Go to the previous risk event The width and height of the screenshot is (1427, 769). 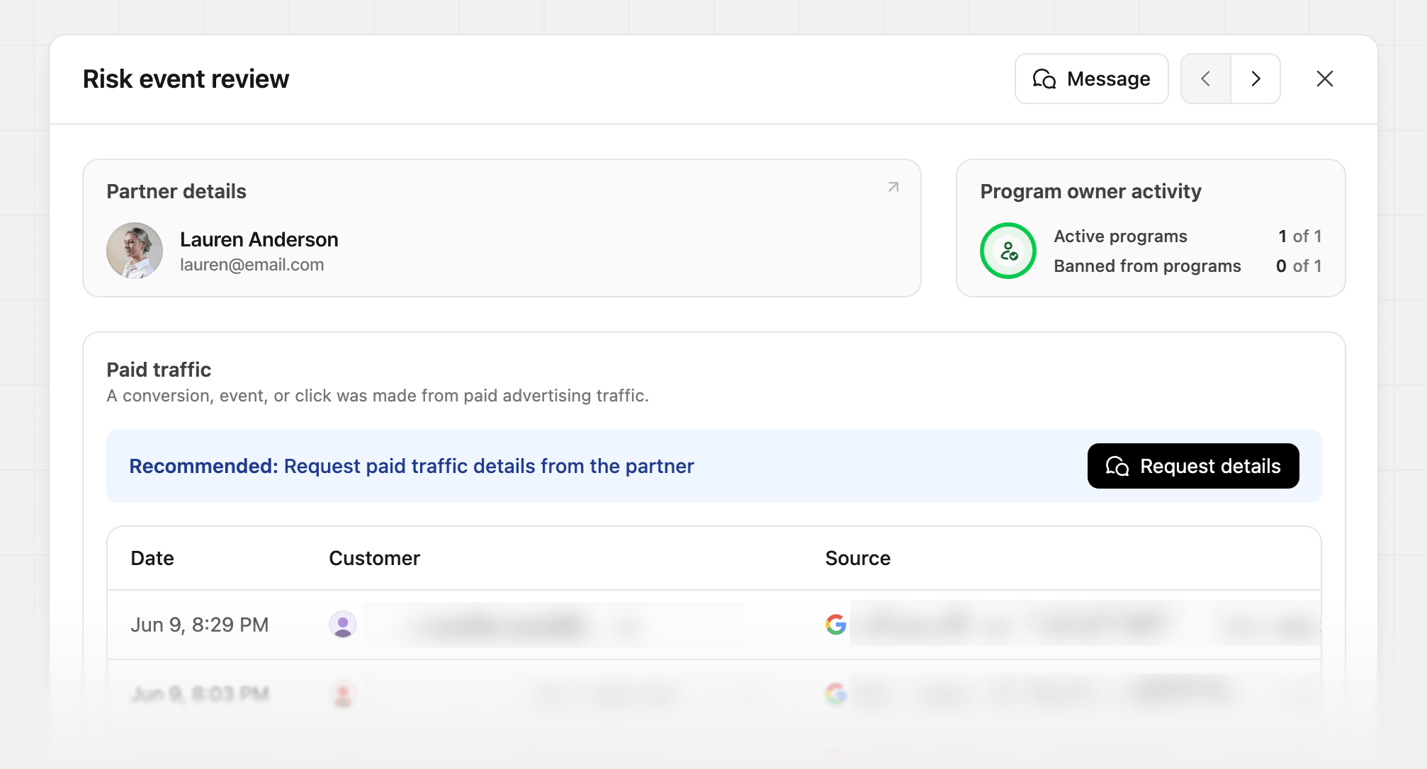(1206, 79)
